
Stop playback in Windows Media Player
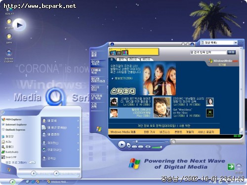coord(128,146)
